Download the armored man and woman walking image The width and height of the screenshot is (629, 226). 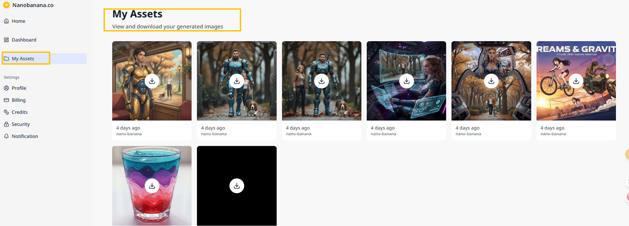click(x=322, y=81)
